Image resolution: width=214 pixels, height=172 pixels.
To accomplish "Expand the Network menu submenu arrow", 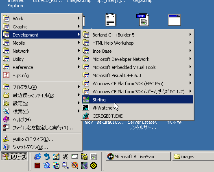I will click(79, 51).
